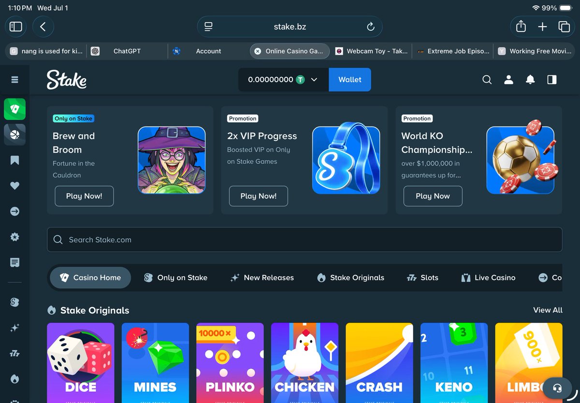Close the Online Casino Games tab
The width and height of the screenshot is (580, 403).
click(x=258, y=51)
